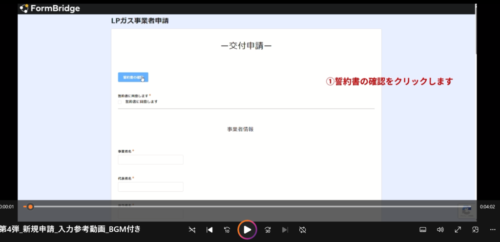
Task: Open the volume control
Action: pos(440,229)
